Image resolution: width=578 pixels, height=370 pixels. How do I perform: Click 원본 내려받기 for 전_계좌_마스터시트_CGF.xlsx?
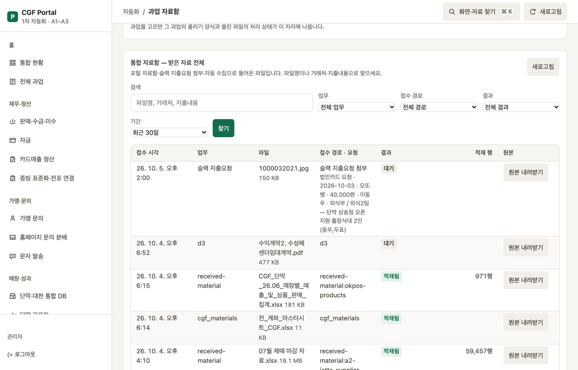pos(526,322)
